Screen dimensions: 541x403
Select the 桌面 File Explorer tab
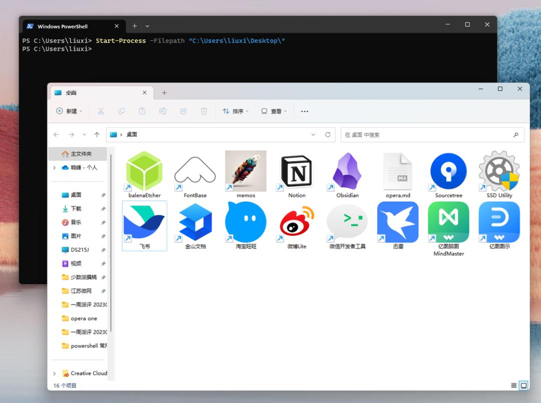coord(102,92)
